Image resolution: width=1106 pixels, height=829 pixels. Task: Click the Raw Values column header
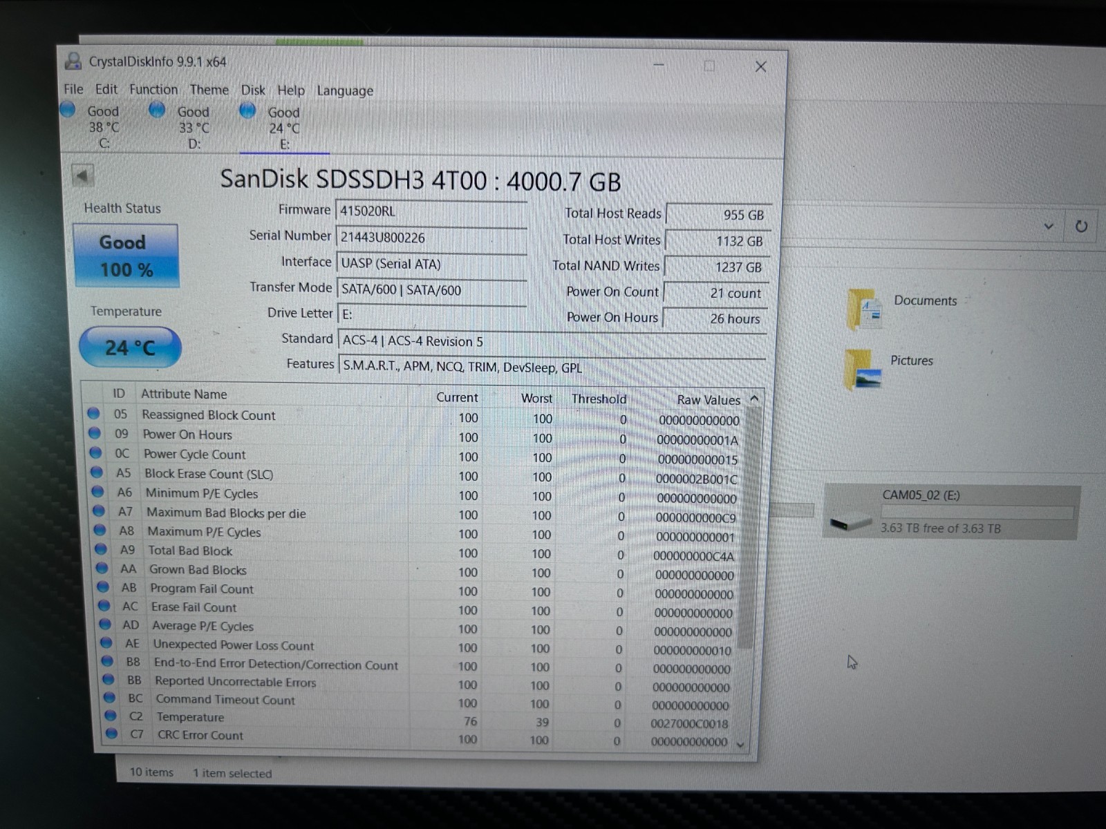pyautogui.click(x=708, y=399)
